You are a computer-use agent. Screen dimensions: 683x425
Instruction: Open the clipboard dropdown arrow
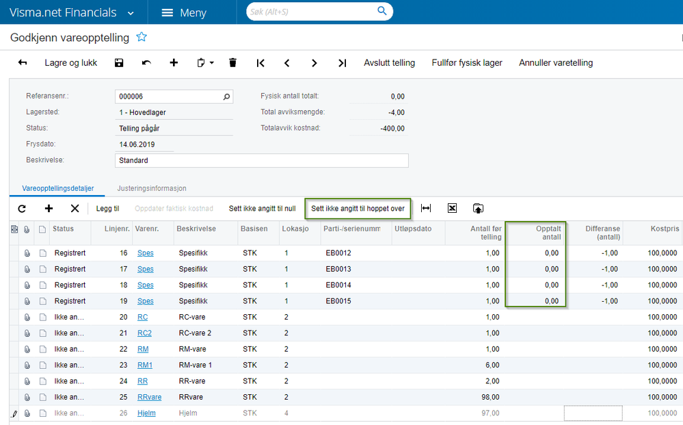click(212, 63)
